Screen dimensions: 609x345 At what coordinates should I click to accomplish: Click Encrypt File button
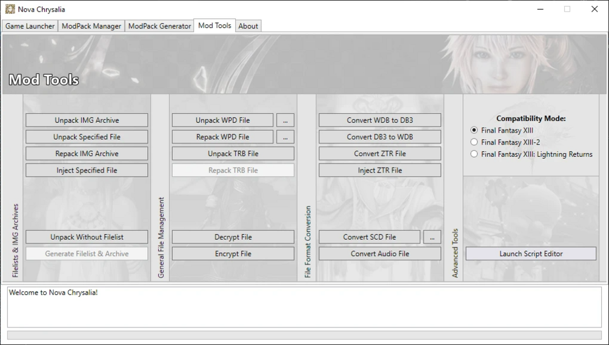233,254
